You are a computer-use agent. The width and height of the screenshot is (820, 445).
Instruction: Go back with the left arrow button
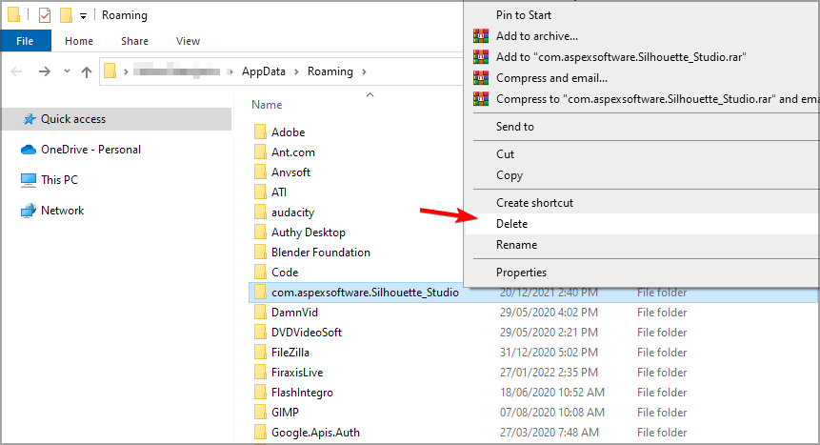tap(16, 71)
